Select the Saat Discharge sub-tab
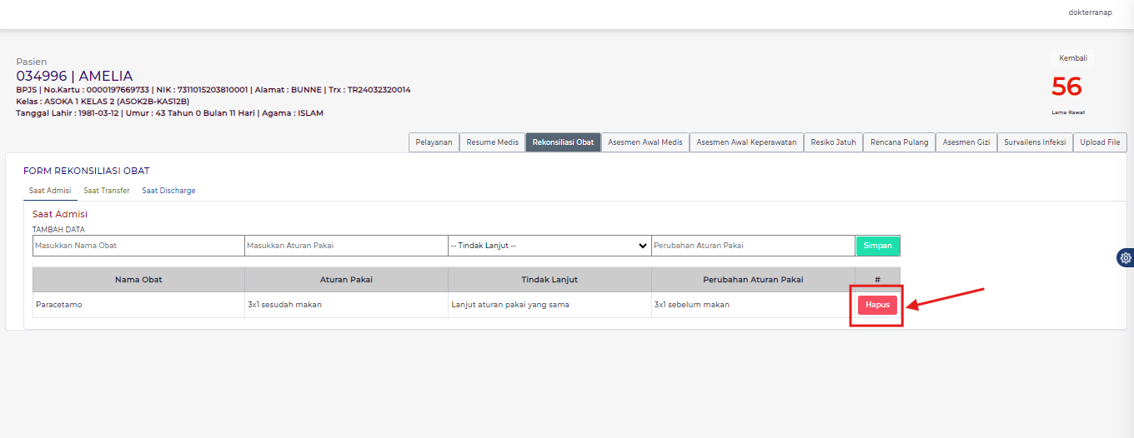Viewport: 1134px width, 438px height. tap(168, 191)
